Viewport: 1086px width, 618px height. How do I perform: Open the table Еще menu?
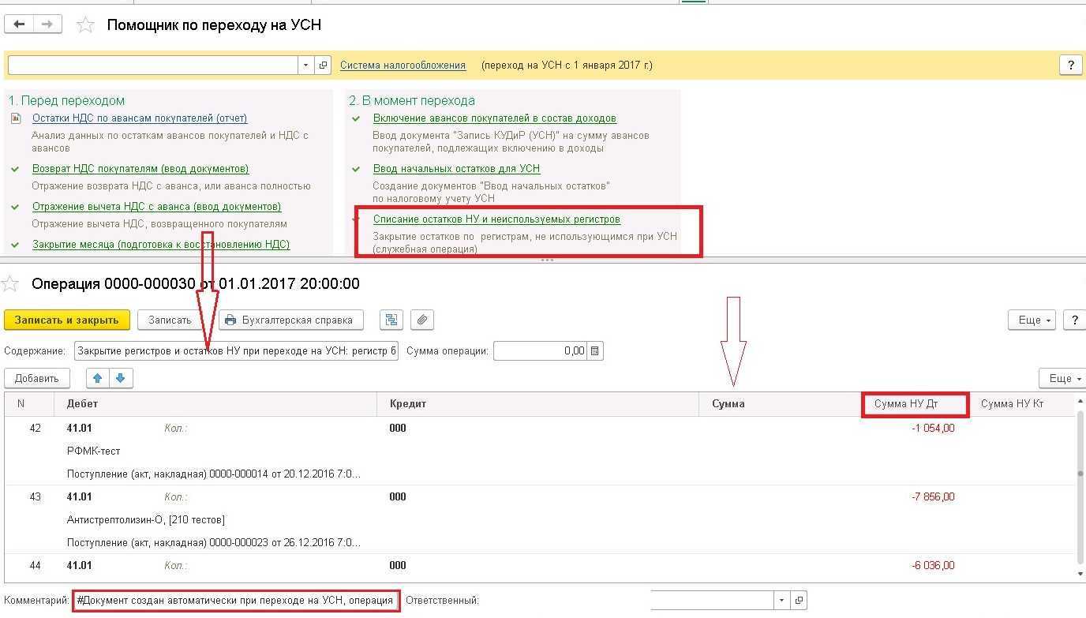coord(1063,378)
